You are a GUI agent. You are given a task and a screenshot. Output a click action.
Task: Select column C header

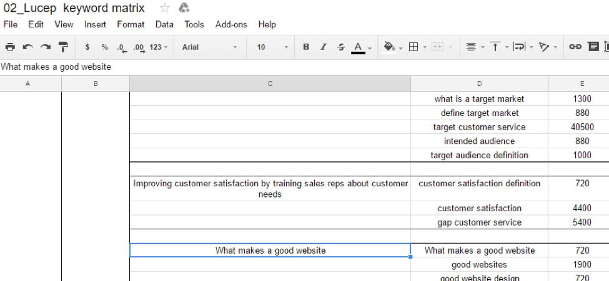pyautogui.click(x=270, y=83)
